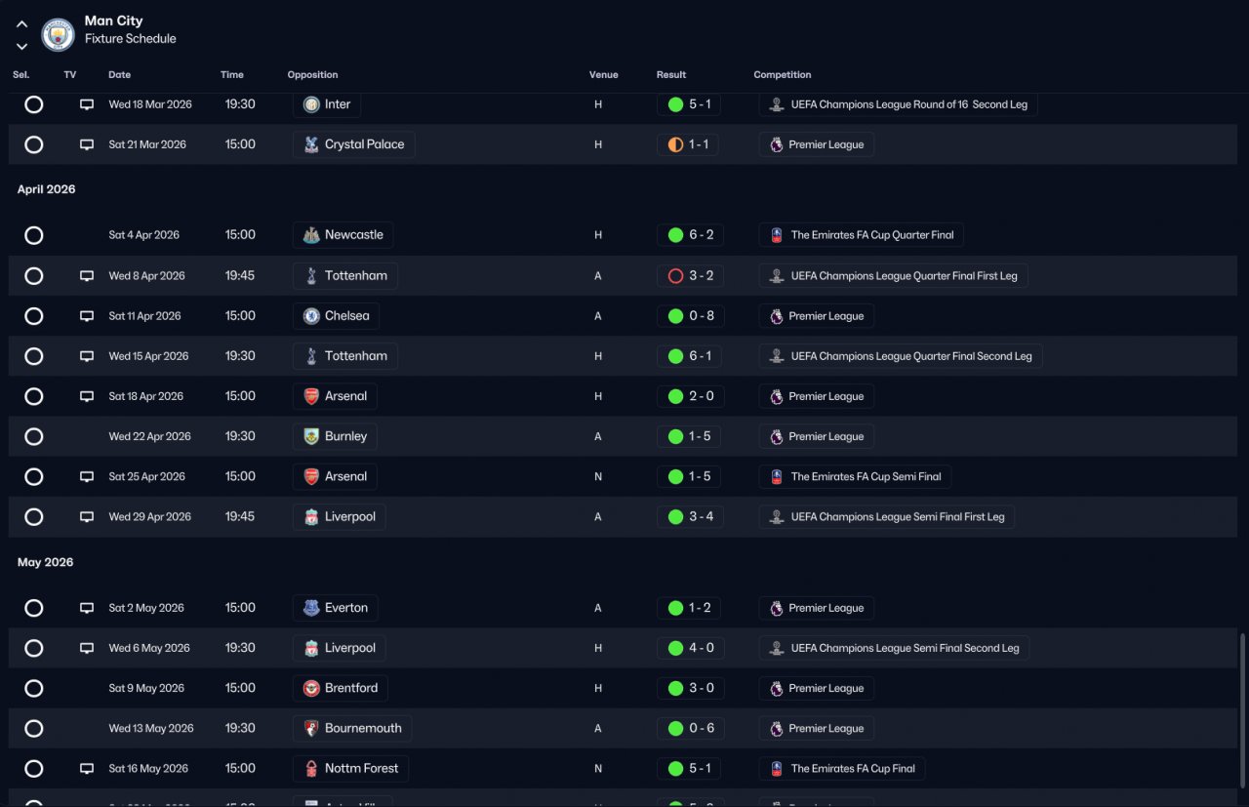Sort by the Time column header
The width and height of the screenshot is (1249, 807).
[x=232, y=75]
